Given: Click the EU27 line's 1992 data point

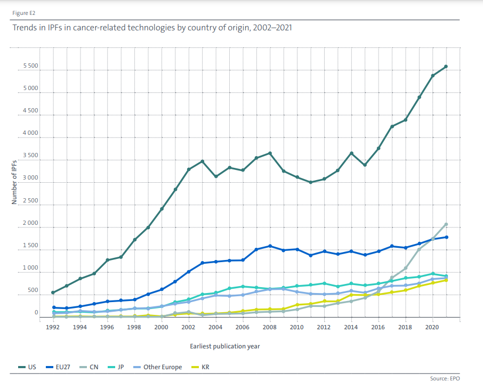Looking at the screenshot, I should coord(54,307).
